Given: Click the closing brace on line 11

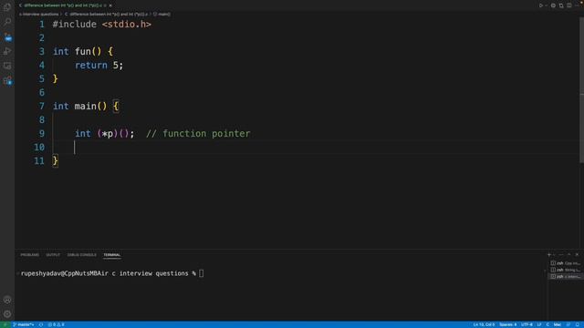Looking at the screenshot, I should coord(55,160).
